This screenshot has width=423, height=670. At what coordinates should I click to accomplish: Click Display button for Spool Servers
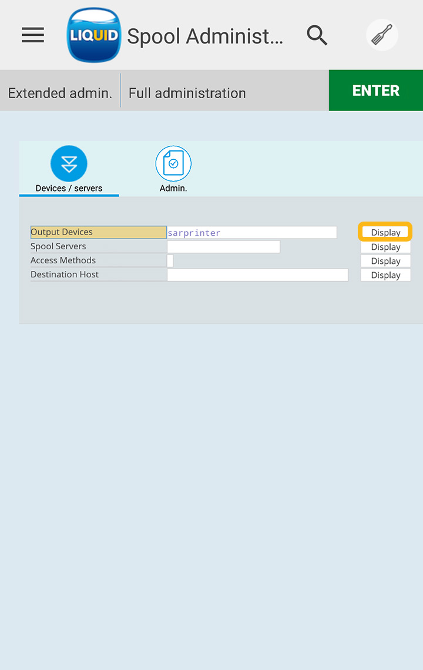385,247
